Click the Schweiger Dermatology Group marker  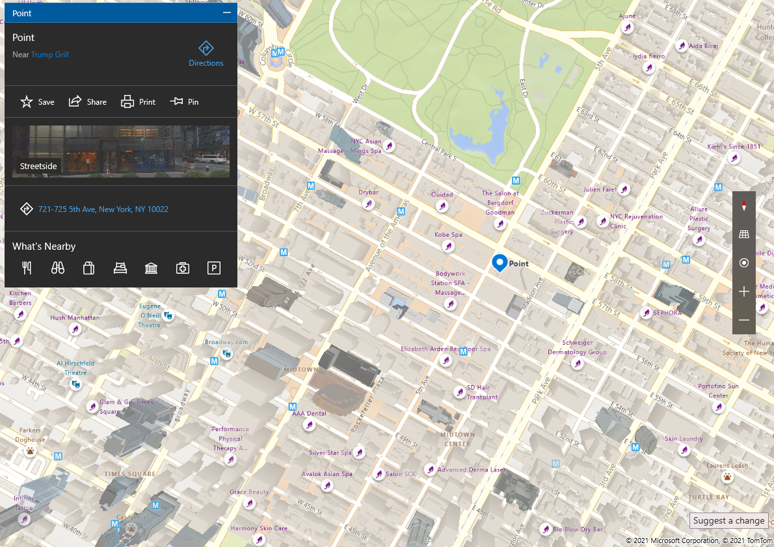pyautogui.click(x=577, y=364)
